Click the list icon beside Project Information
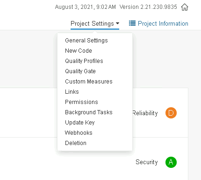 (x=132, y=23)
